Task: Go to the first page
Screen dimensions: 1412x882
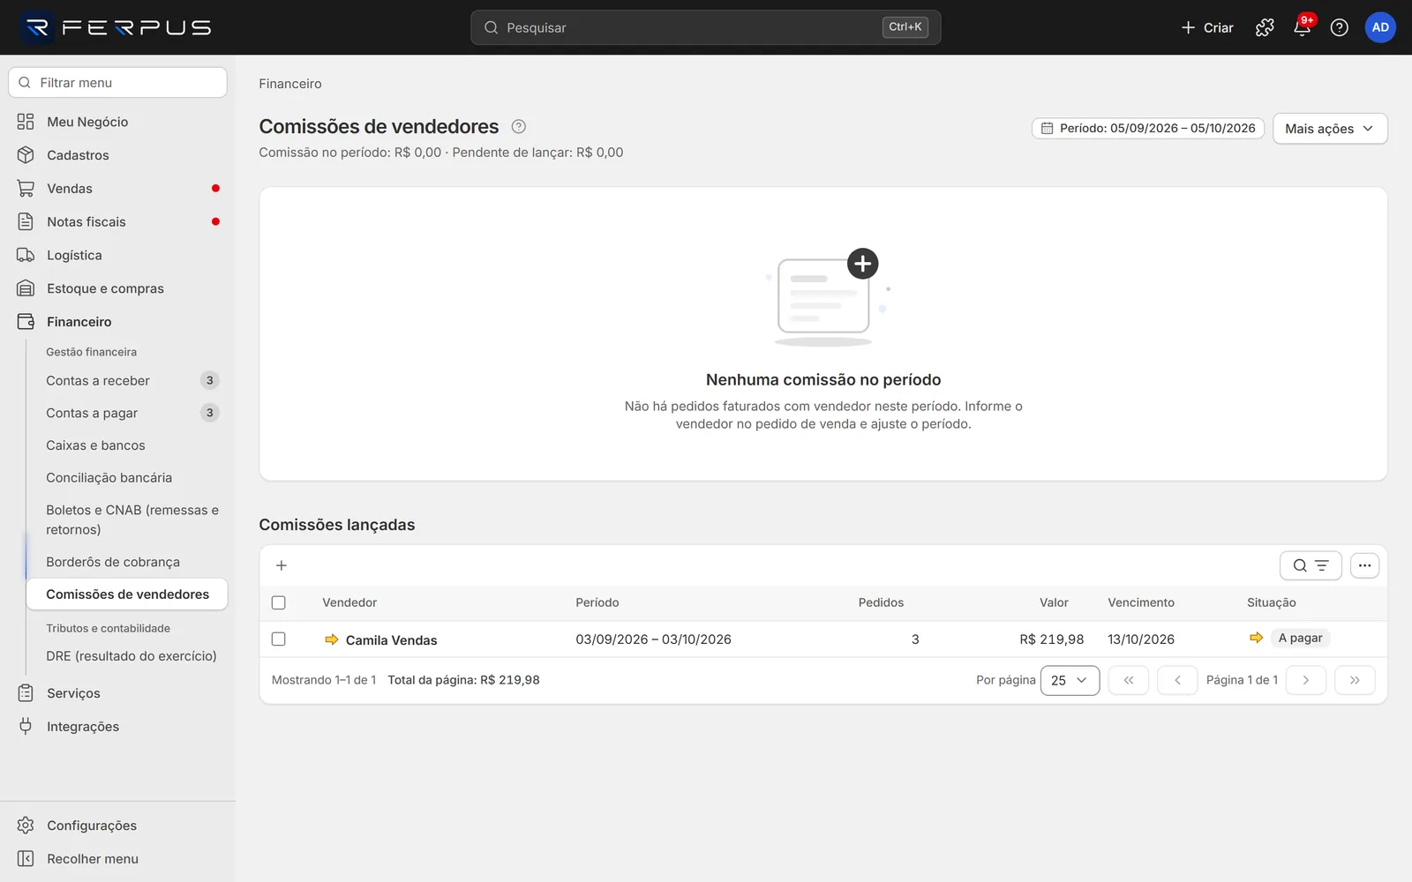Action: point(1128,680)
